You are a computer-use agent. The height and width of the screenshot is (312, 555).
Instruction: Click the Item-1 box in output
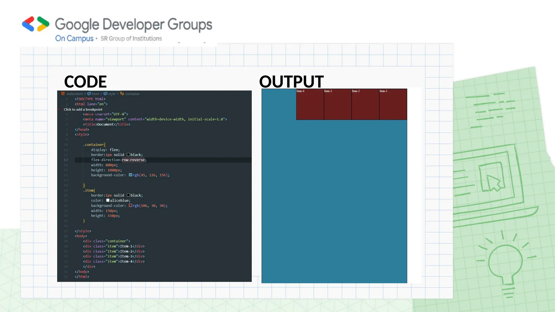(x=393, y=104)
